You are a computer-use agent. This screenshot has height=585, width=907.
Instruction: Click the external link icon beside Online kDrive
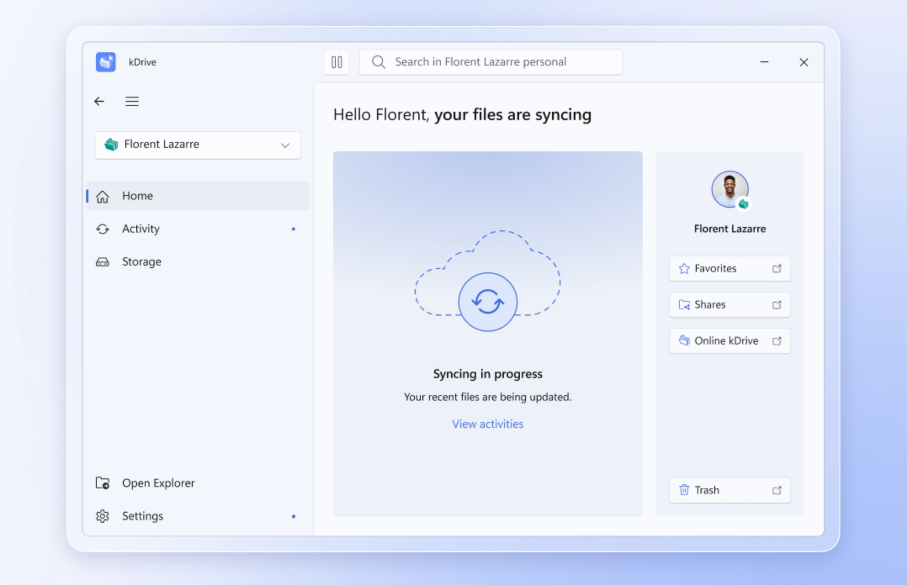click(777, 341)
